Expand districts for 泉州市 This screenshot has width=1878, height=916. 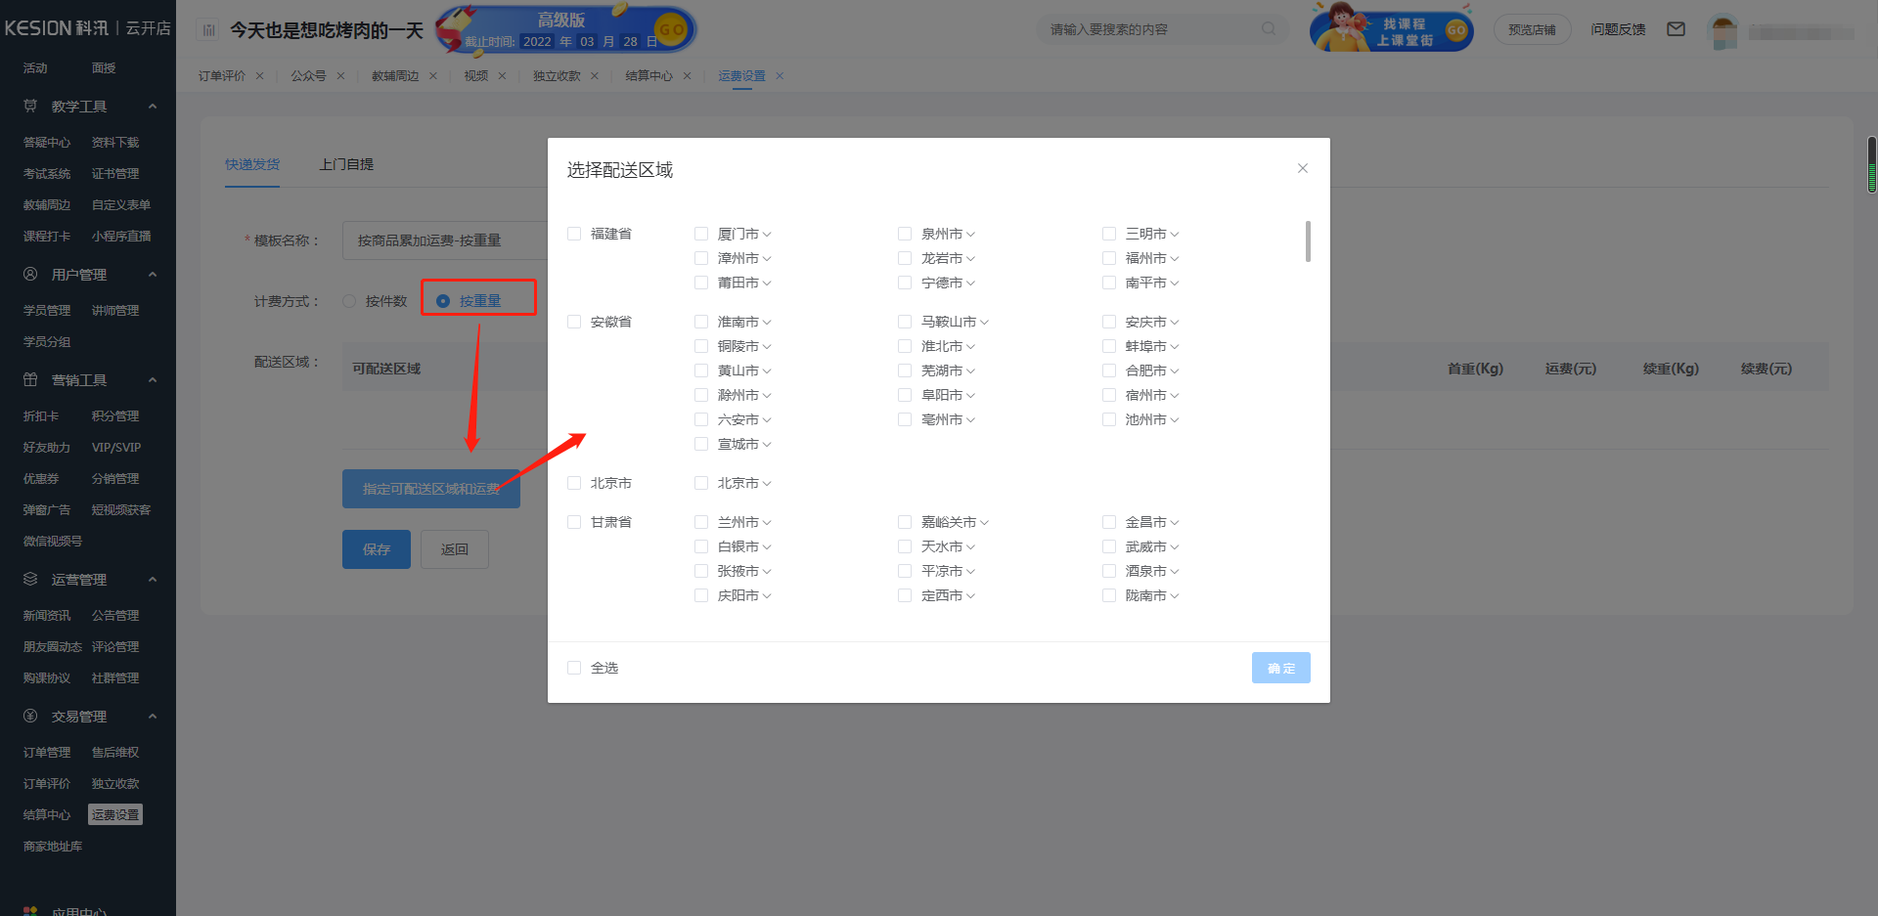[x=970, y=234]
